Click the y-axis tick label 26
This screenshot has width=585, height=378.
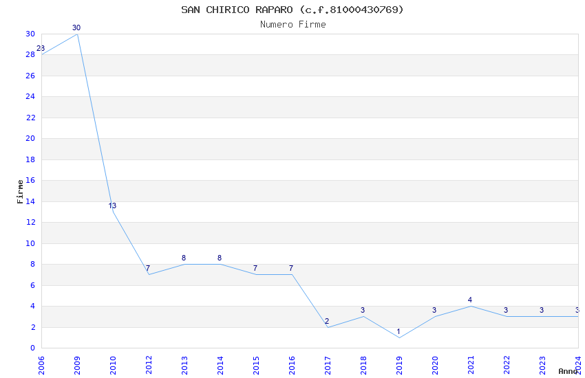tap(30, 76)
